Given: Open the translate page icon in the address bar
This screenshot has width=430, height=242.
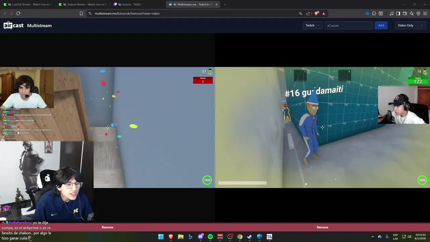Looking at the screenshot, I should pyautogui.click(x=300, y=13).
